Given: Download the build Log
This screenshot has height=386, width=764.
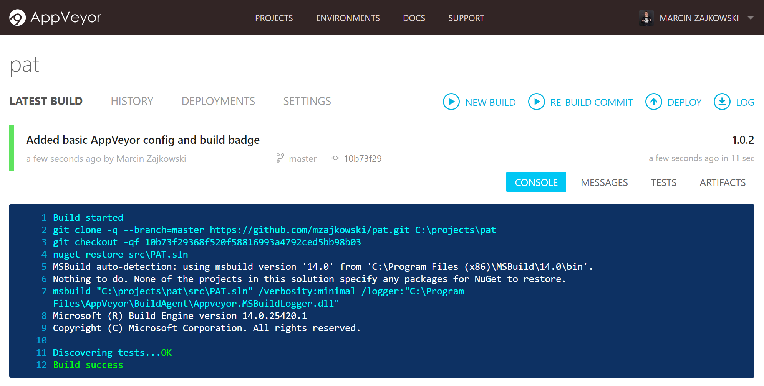Looking at the screenshot, I should 745,102.
